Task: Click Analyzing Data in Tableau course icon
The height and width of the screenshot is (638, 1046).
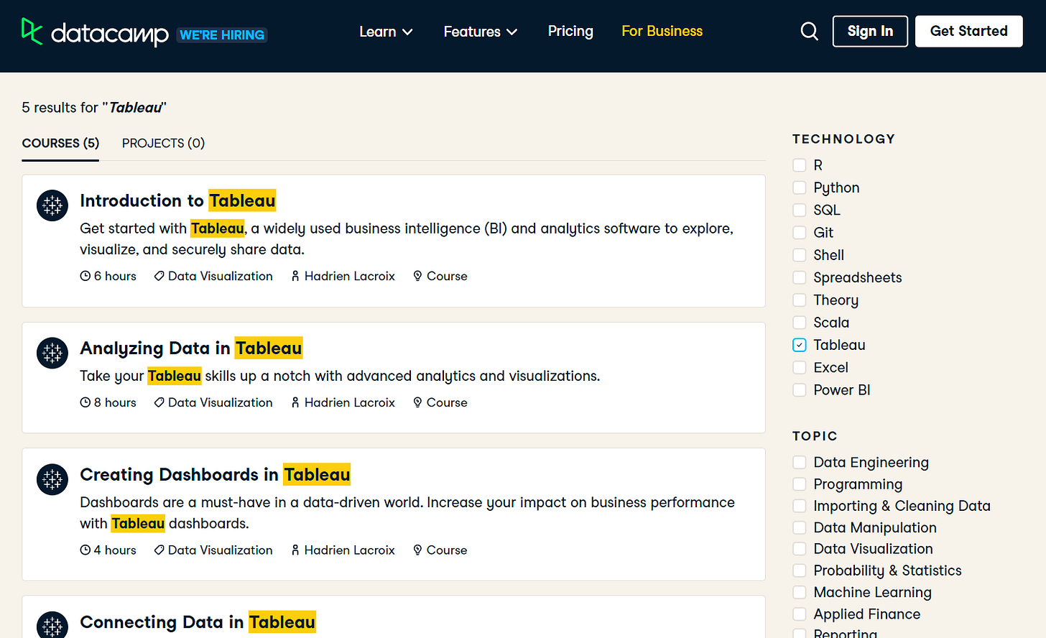Action: point(52,353)
